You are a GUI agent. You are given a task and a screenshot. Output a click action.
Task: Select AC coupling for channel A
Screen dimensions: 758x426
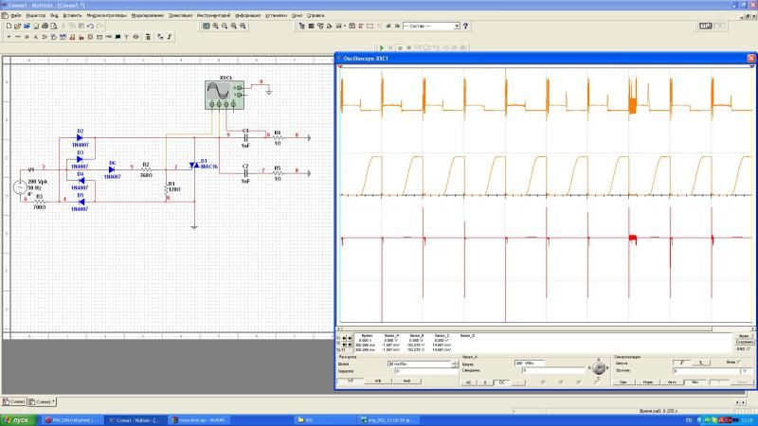tap(469, 382)
